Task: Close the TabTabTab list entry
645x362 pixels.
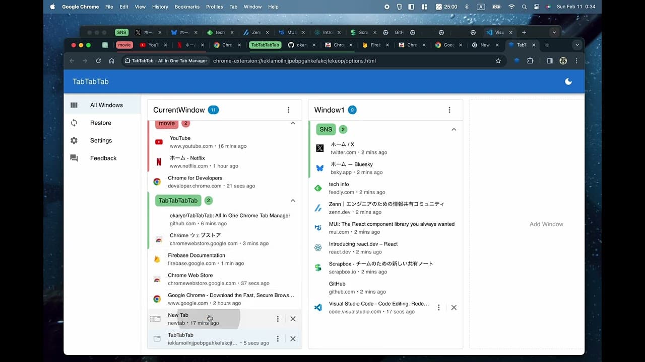Action: (293, 339)
